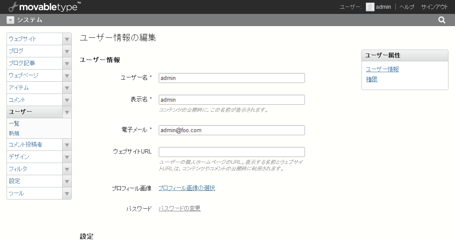Click the admin user avatar icon
Screen dimensions: 455x240
(370, 7)
